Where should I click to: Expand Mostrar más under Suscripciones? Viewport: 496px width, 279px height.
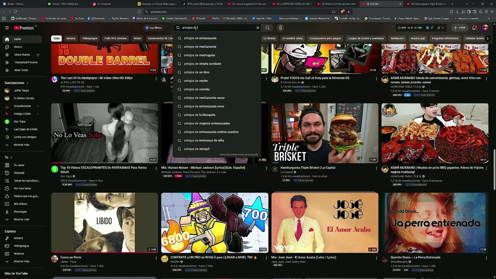click(21, 145)
